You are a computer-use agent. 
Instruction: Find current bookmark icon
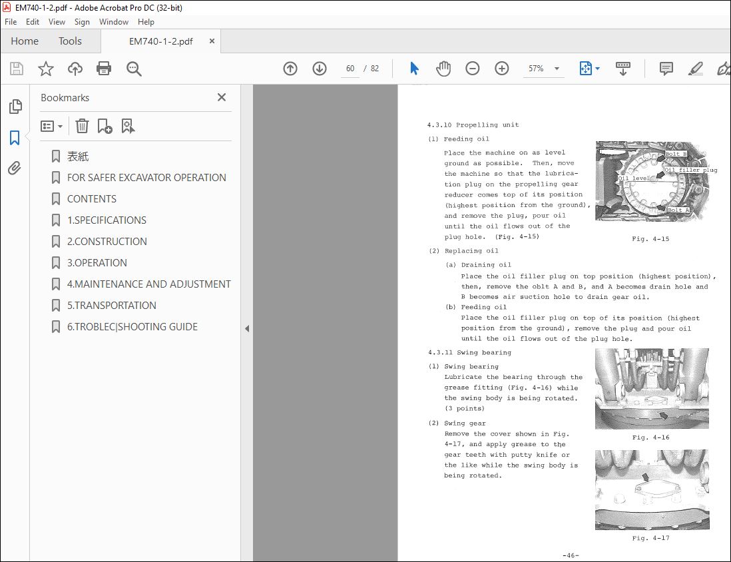point(128,126)
